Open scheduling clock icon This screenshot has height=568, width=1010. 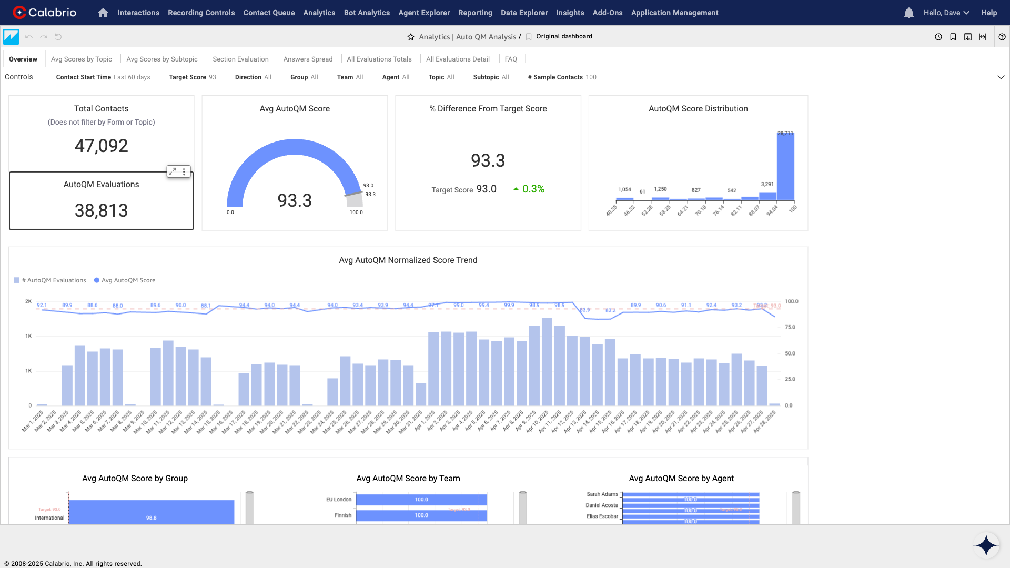click(x=938, y=37)
